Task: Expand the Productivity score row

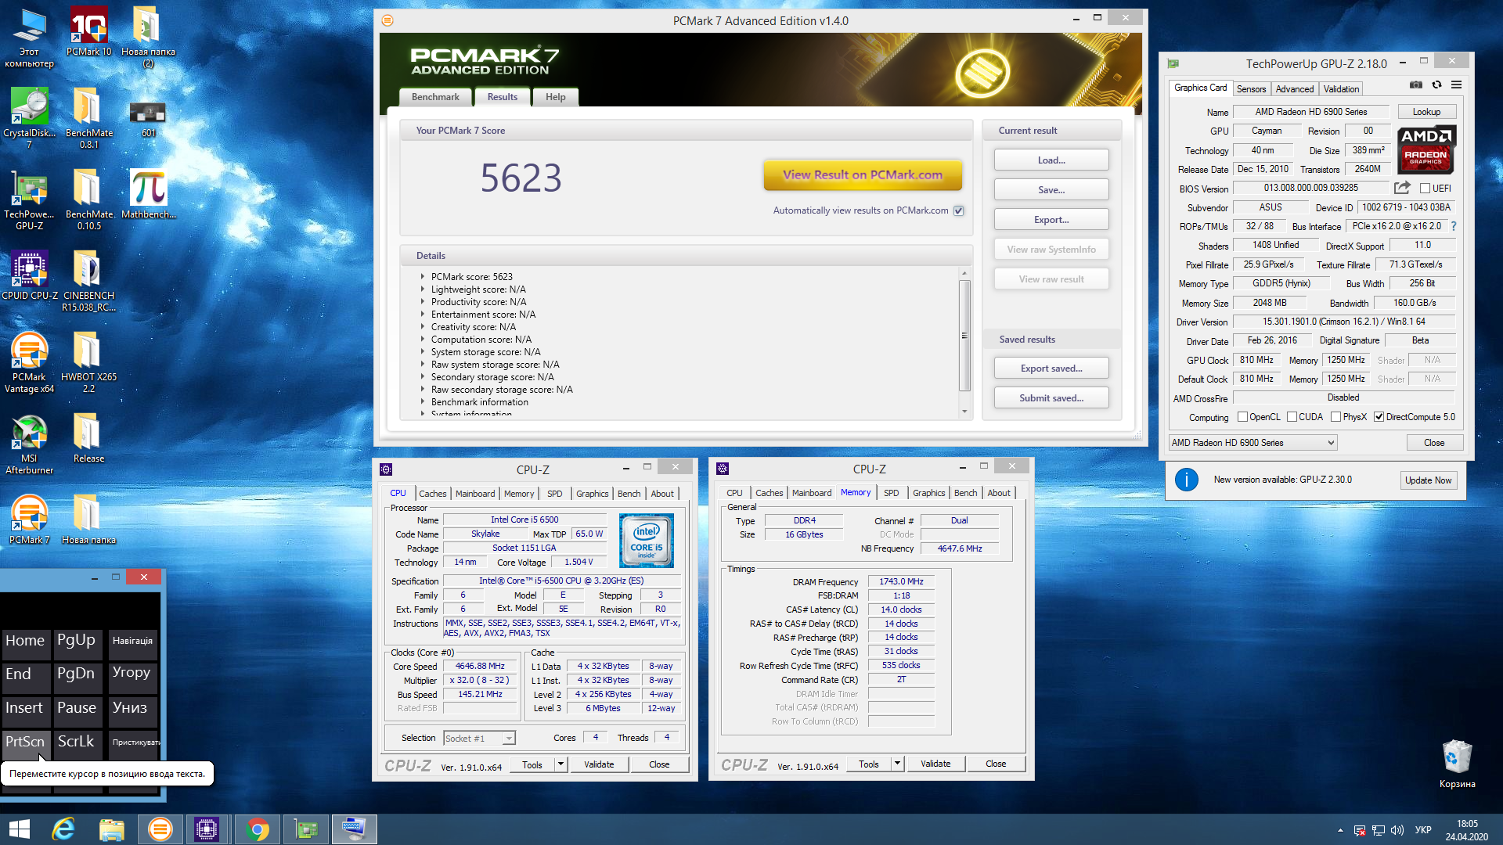Action: coord(422,301)
